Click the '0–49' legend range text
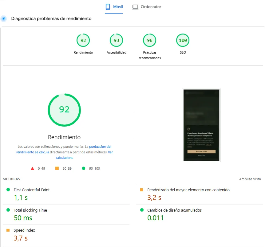This screenshot has width=265, height=247. tap(42, 168)
